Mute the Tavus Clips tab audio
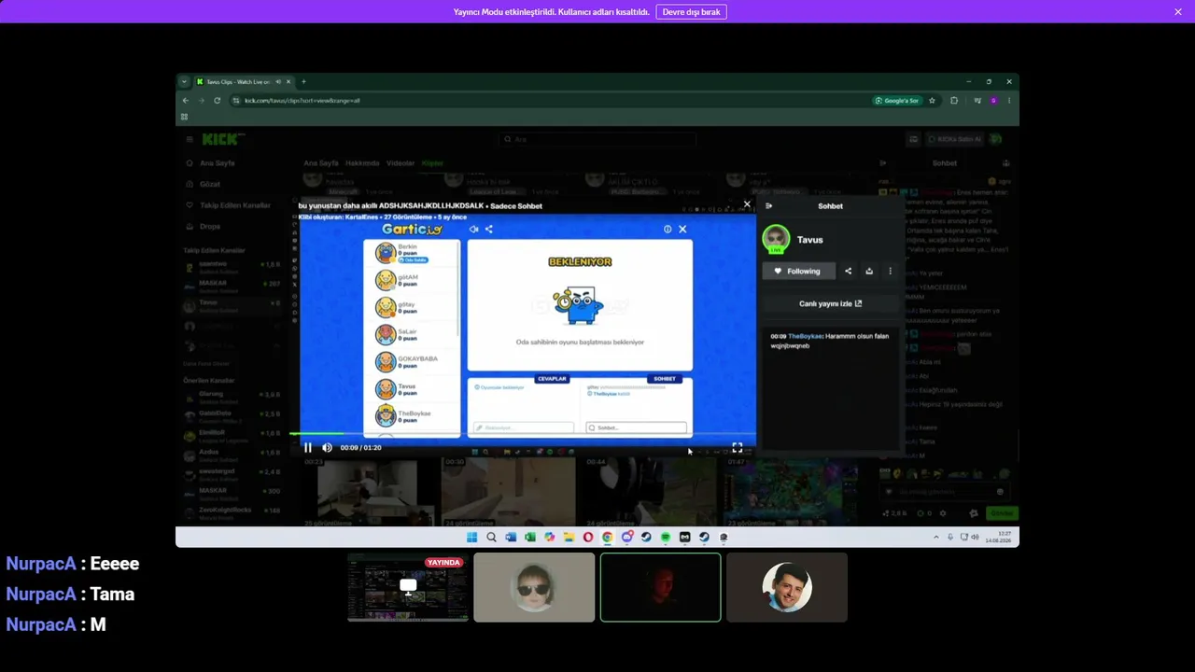Screen dimensions: 1195x672 (x=278, y=82)
